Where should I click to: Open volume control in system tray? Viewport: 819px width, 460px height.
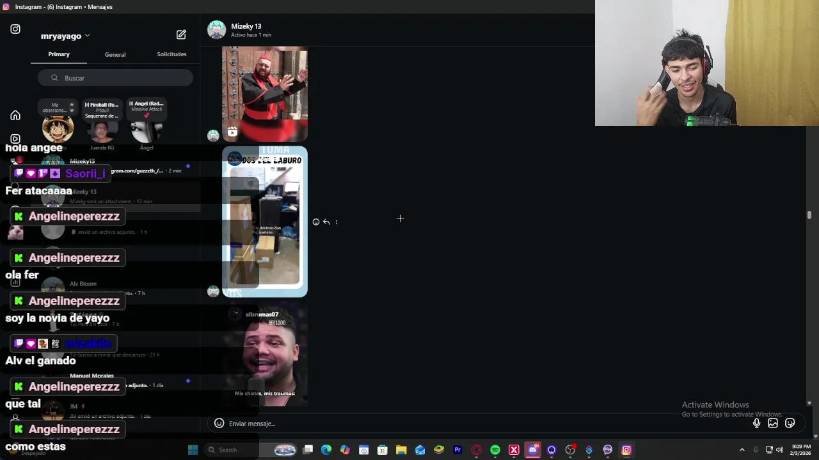pos(779,450)
